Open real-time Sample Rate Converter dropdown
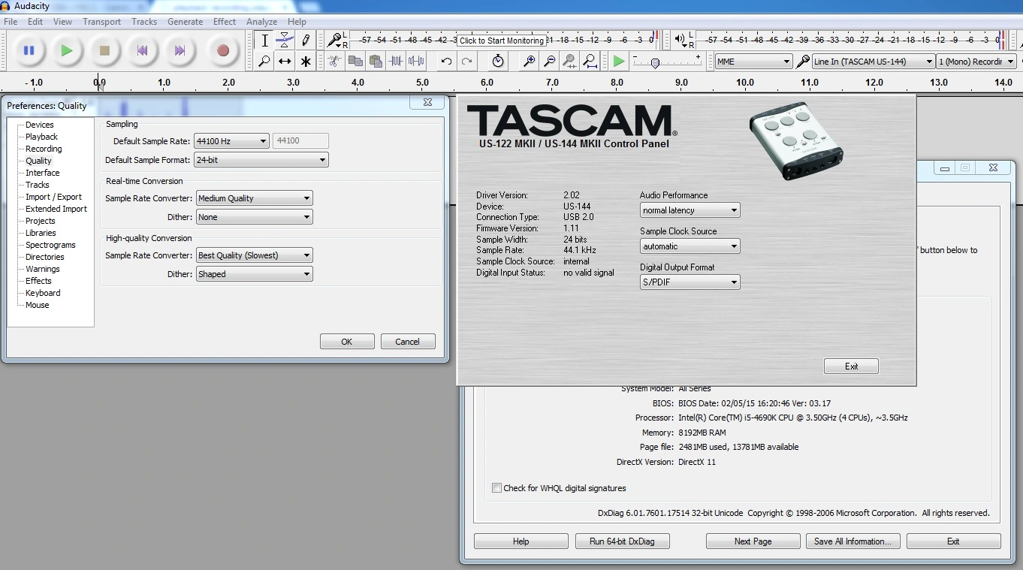This screenshot has width=1023, height=570. pyautogui.click(x=254, y=198)
